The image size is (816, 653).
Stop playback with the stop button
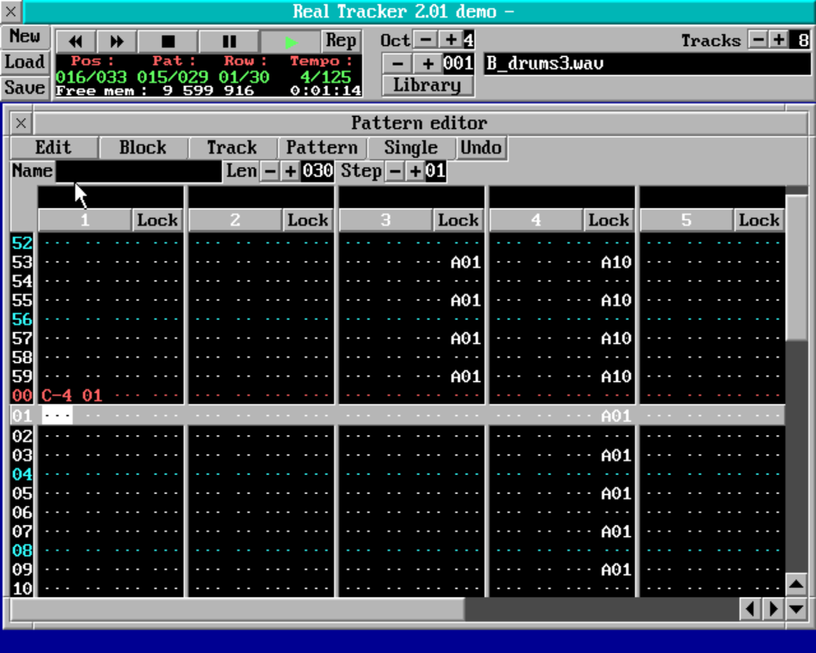tap(168, 41)
